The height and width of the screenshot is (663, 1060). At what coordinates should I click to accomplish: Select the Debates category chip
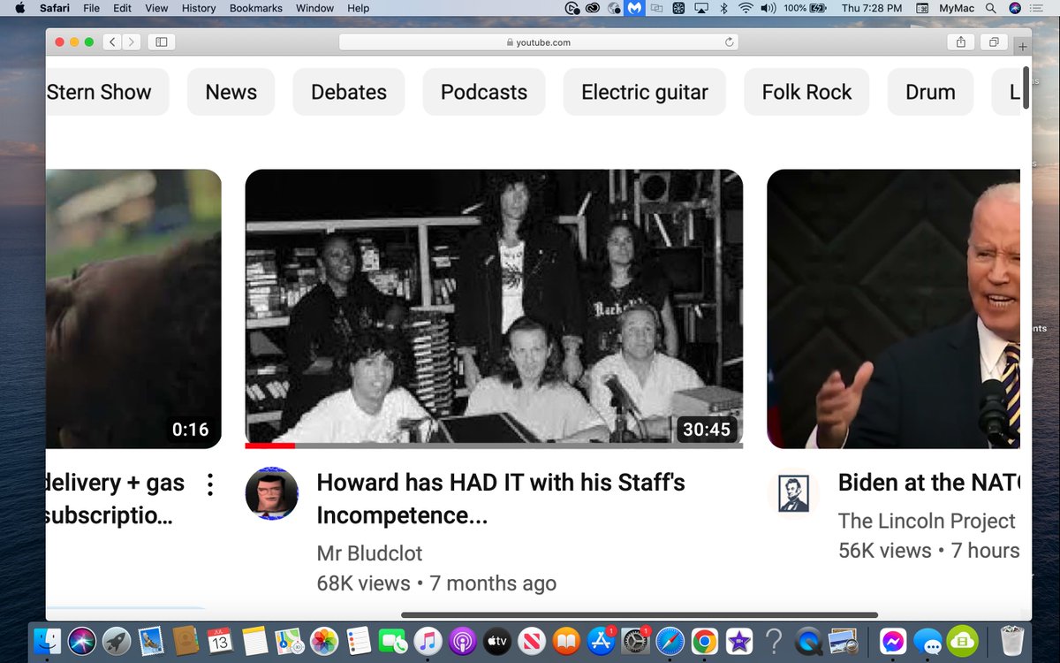349,92
